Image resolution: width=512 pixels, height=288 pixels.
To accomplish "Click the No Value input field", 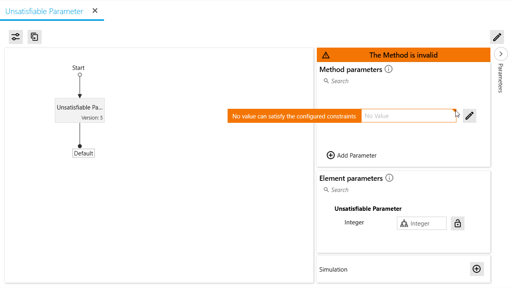I will pos(407,116).
